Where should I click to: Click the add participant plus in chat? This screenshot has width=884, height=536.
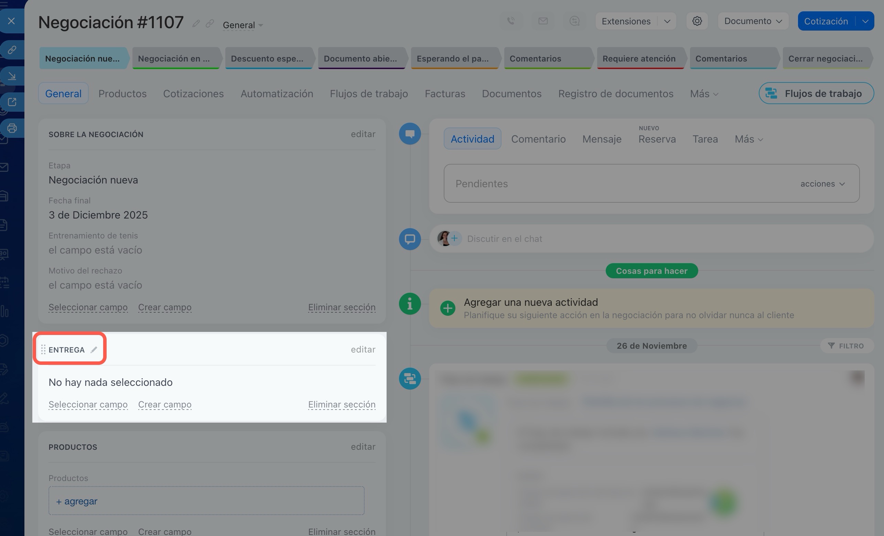pyautogui.click(x=455, y=238)
